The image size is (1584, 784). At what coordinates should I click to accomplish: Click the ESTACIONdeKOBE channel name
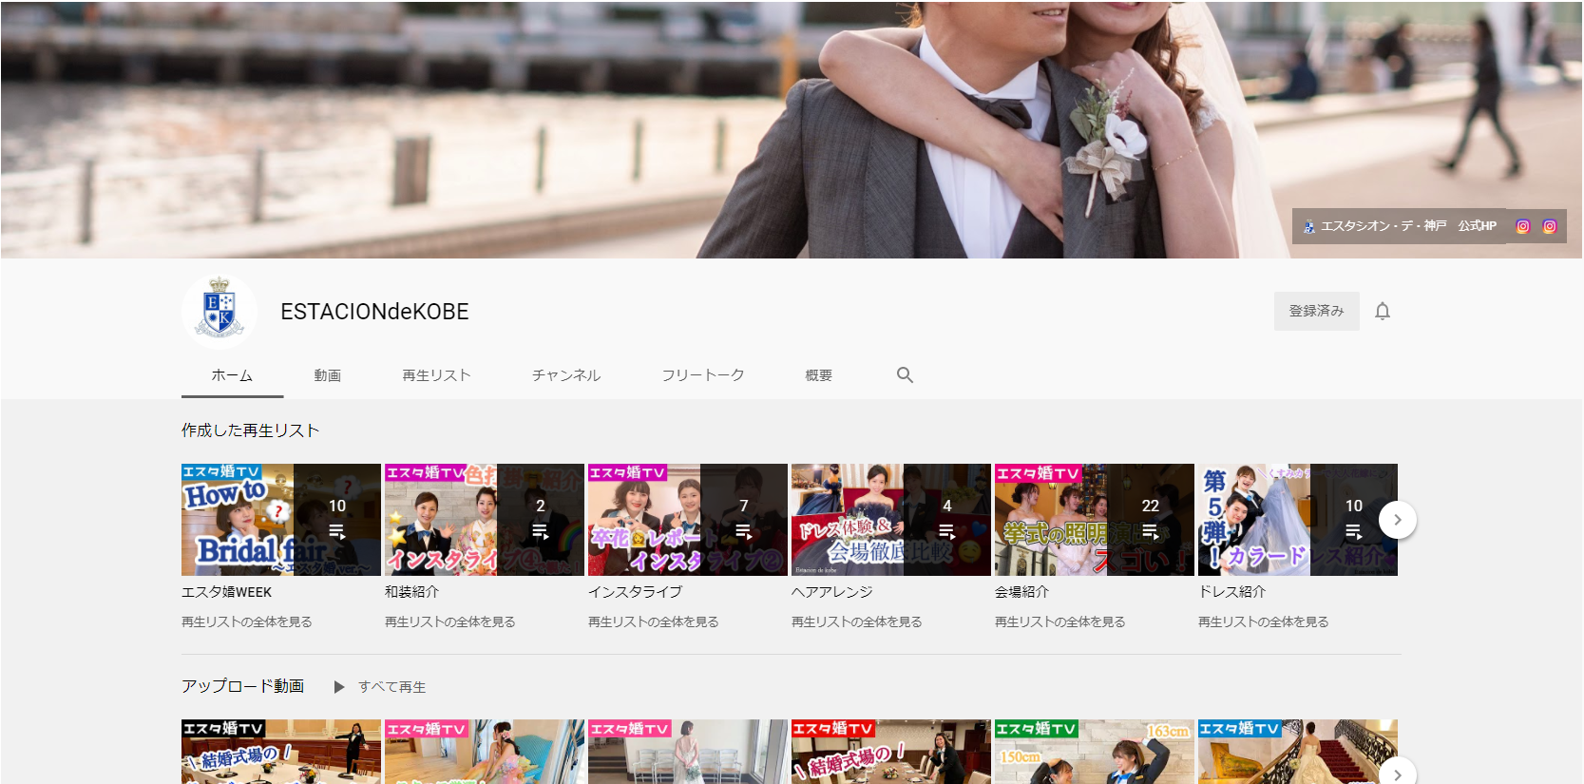pos(374,312)
